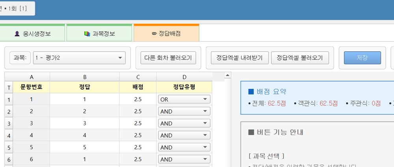
Task: Click the 정답 header cell
Action: pos(84,87)
